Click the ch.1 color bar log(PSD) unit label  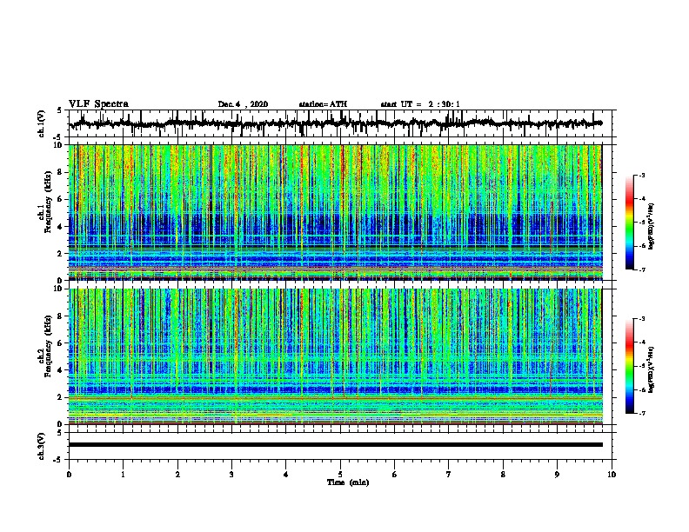click(x=652, y=226)
